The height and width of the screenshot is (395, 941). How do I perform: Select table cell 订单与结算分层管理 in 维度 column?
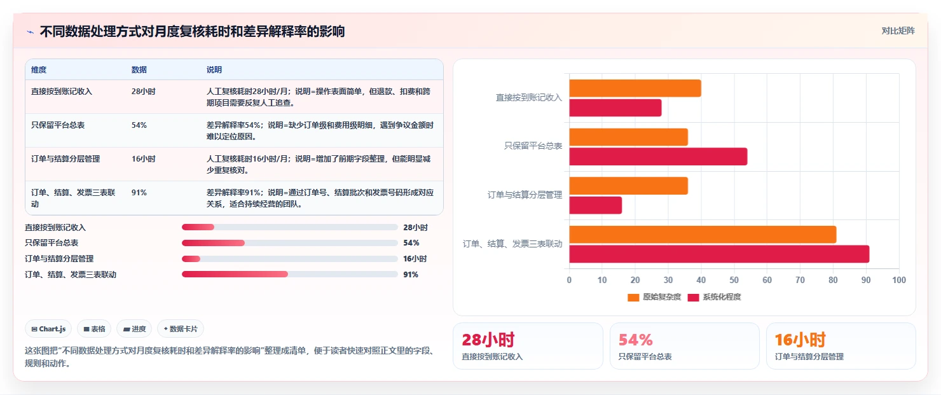coord(65,159)
